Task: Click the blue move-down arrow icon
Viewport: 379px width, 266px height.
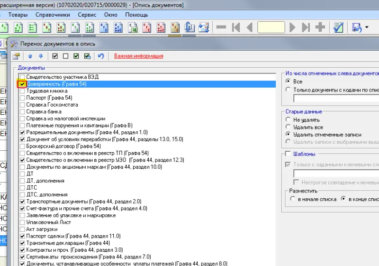Action: 41,56
